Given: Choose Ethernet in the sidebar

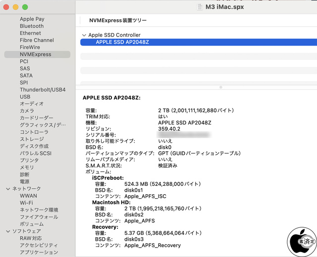Looking at the screenshot, I should pyautogui.click(x=30, y=33).
